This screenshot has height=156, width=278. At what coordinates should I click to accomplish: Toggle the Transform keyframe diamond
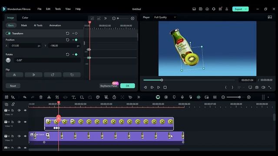[x=76, y=33]
